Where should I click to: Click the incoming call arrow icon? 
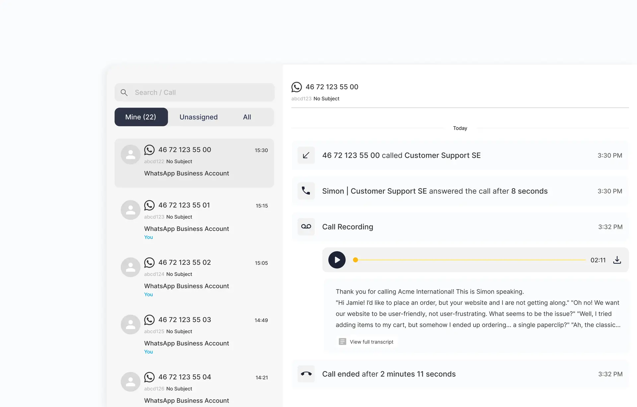306,155
